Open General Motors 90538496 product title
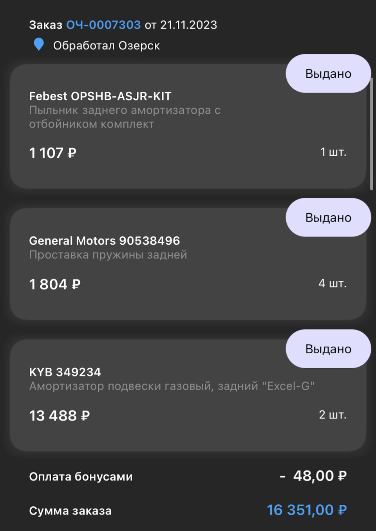Screen dimensions: 376x531 (x=105, y=241)
